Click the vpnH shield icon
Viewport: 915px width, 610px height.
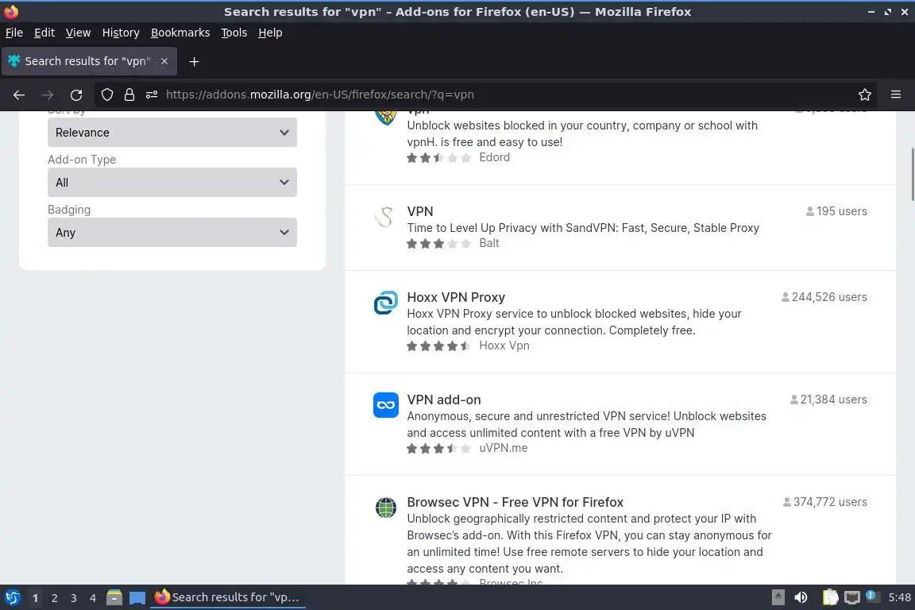386,117
